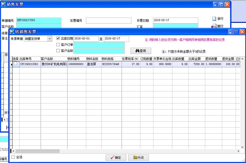Click the 关闭 close button with folder icon
246x163 pixels.
pyautogui.click(x=138, y=157)
